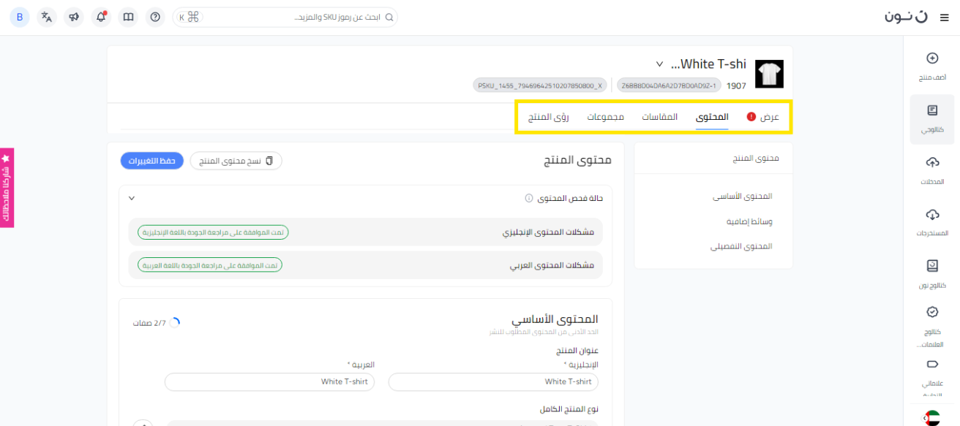Open the UAE country flag selector

coord(931,419)
